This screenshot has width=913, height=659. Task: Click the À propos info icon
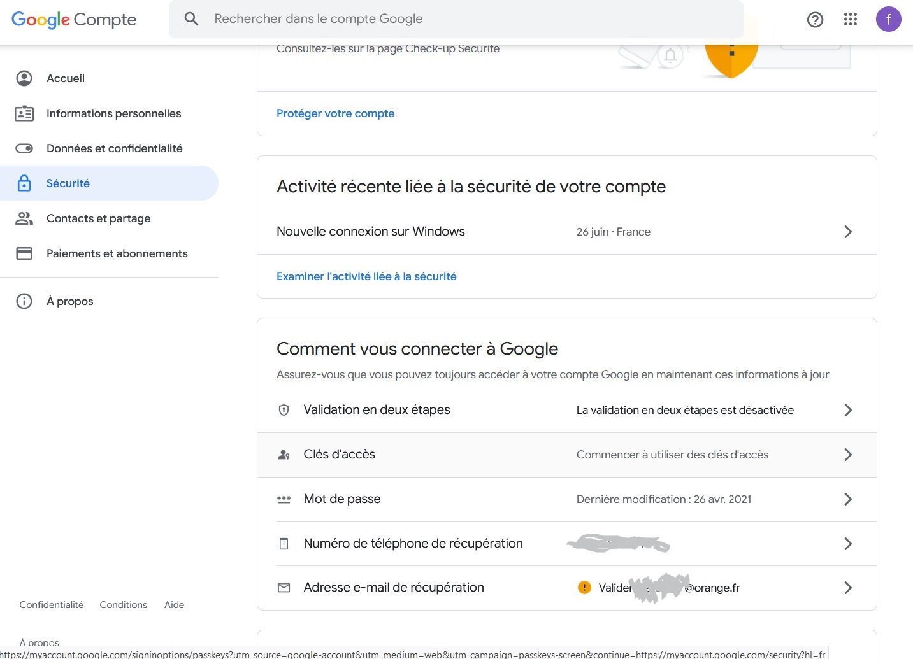click(x=24, y=301)
